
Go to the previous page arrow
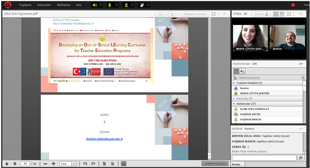[7, 164]
